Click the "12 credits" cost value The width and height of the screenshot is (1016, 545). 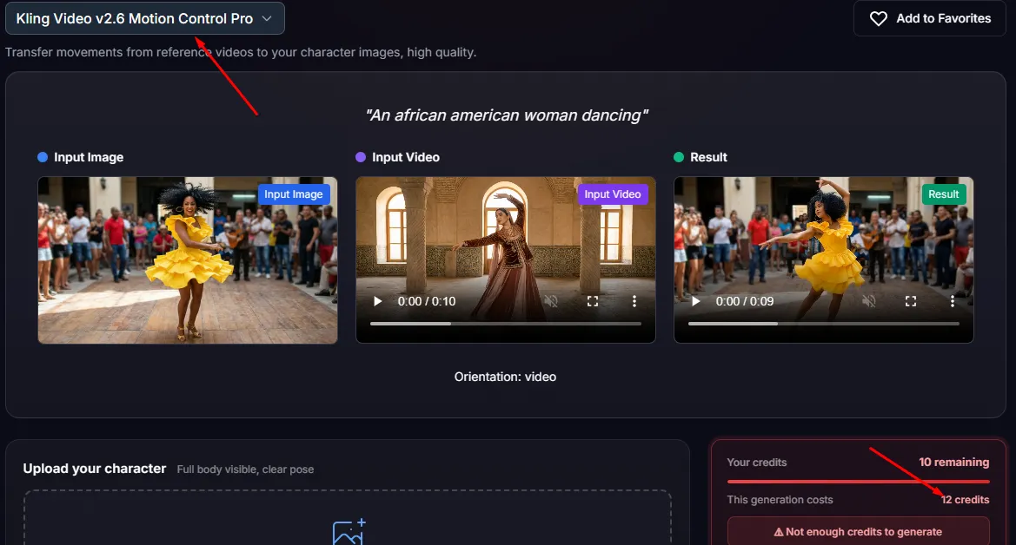(966, 500)
